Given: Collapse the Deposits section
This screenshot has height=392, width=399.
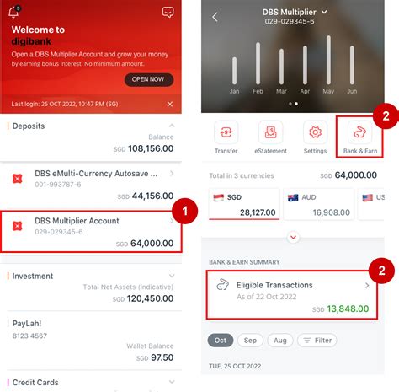Looking at the screenshot, I should 172,126.
